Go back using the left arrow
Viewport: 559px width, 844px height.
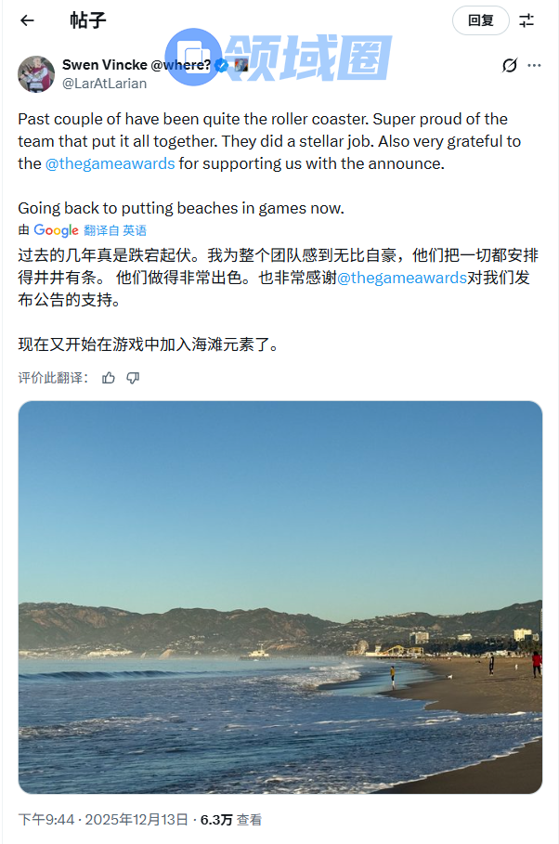coord(27,20)
